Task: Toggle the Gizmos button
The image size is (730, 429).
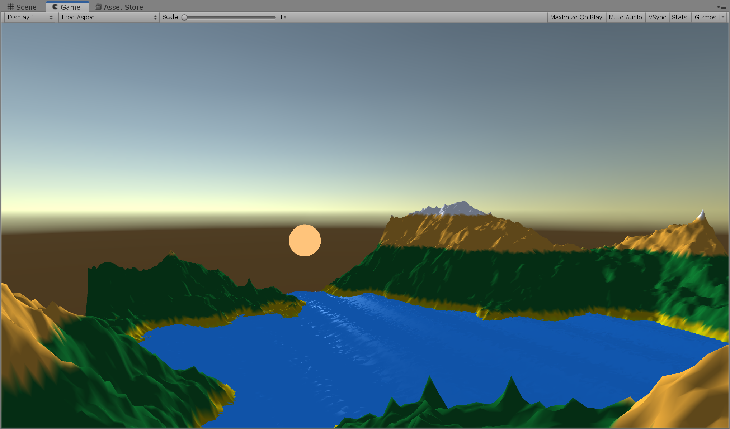Action: click(x=705, y=17)
